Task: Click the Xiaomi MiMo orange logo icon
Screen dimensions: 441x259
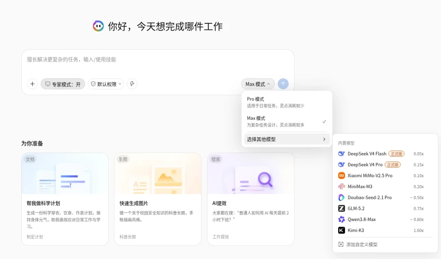Action: coord(341,176)
